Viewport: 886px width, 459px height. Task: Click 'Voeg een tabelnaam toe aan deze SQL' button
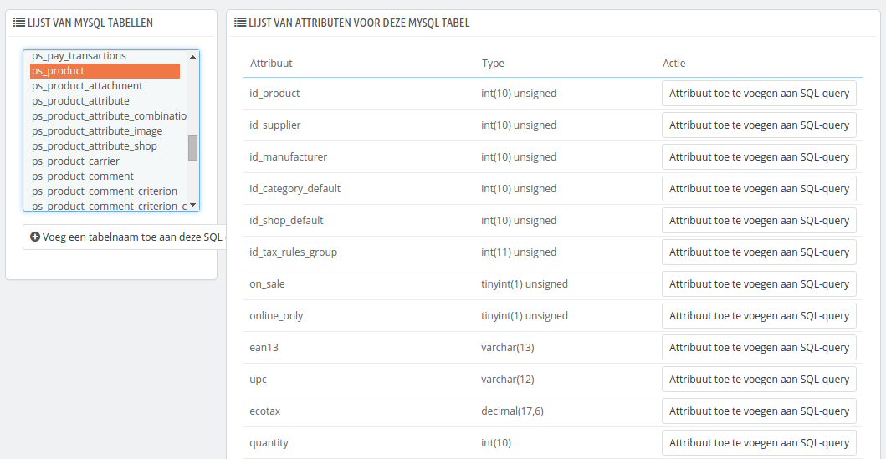point(125,237)
